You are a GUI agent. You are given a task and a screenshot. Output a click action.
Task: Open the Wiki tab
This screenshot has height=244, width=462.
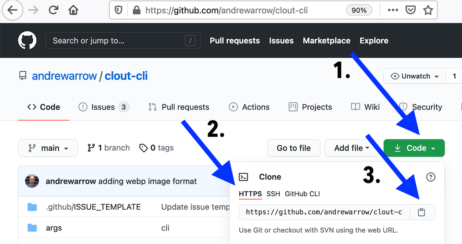[365, 107]
